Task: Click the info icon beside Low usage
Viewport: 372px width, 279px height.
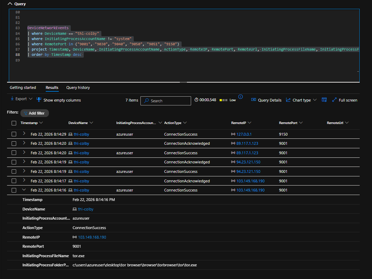Action: pos(241,97)
